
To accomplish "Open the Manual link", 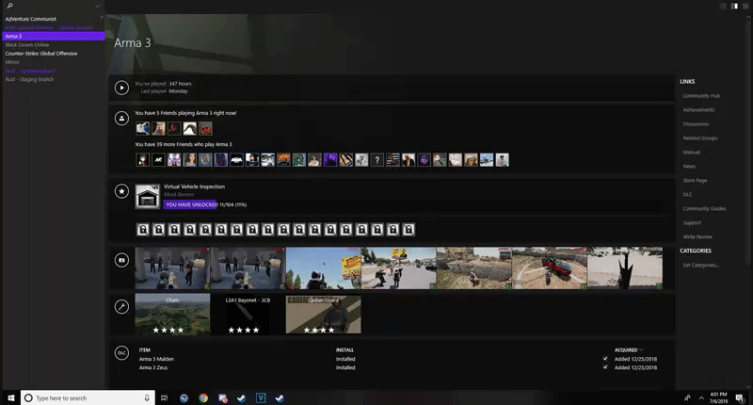I will [x=691, y=153].
